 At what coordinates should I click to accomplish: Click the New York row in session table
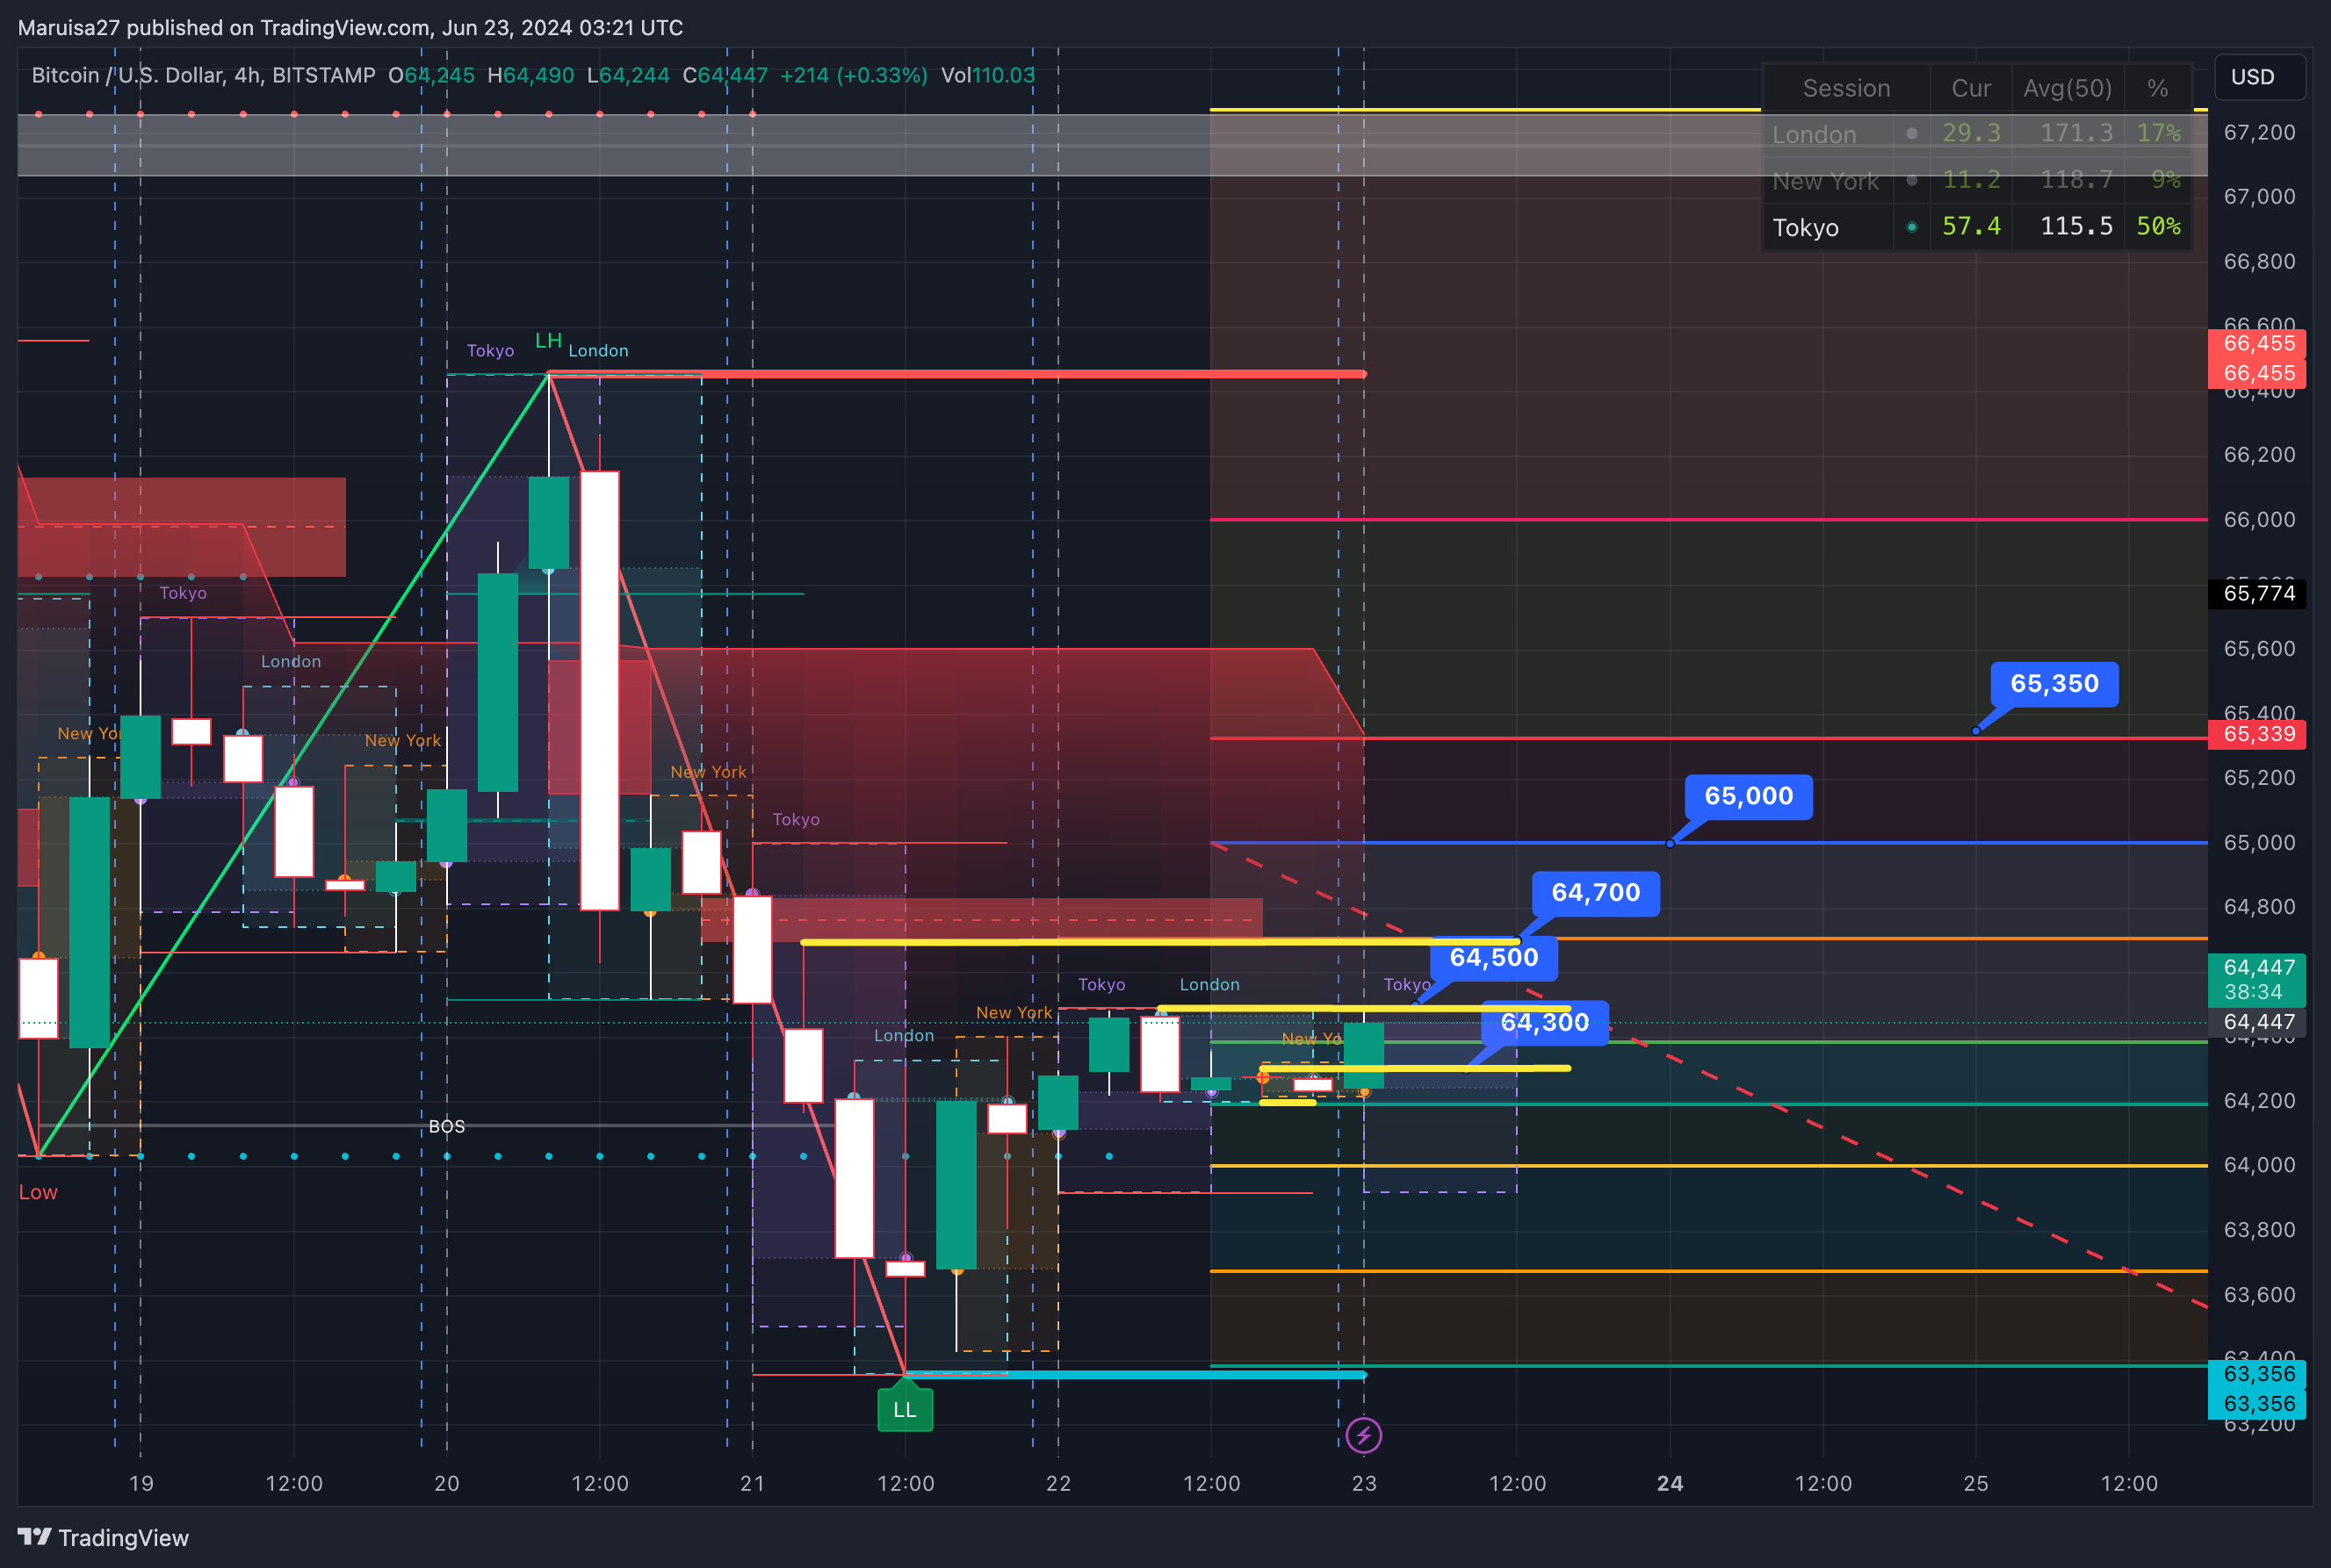pyautogui.click(x=1976, y=180)
